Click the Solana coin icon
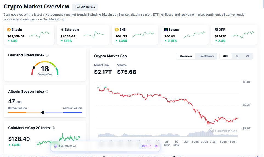 [166, 30]
